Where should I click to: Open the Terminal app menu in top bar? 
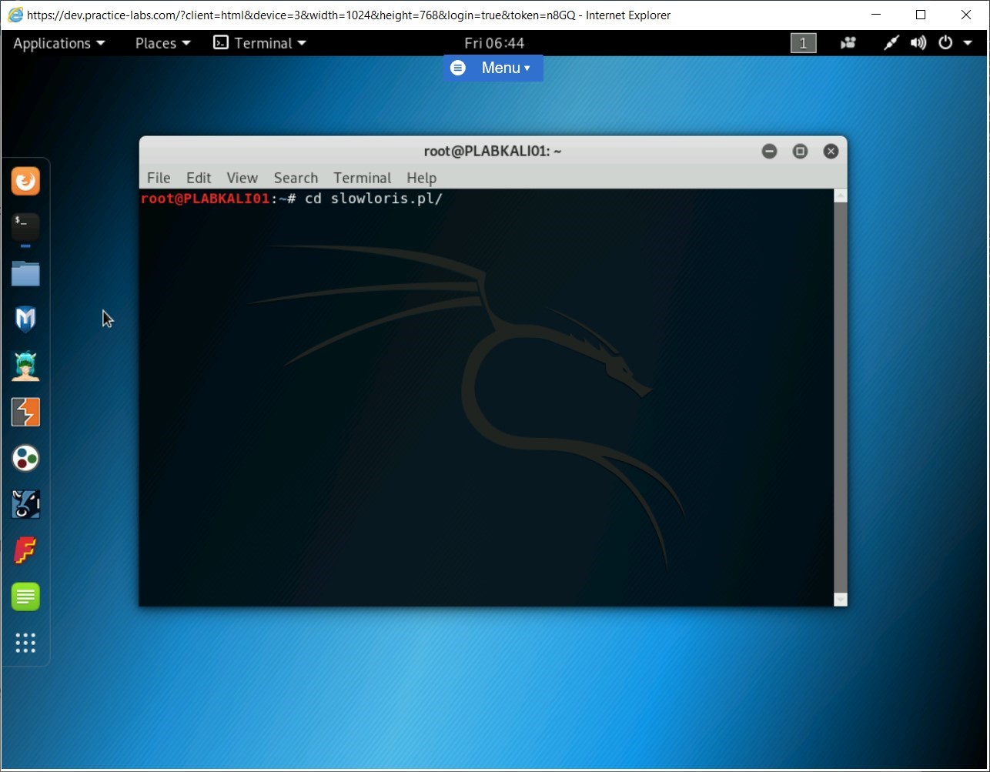(x=260, y=43)
